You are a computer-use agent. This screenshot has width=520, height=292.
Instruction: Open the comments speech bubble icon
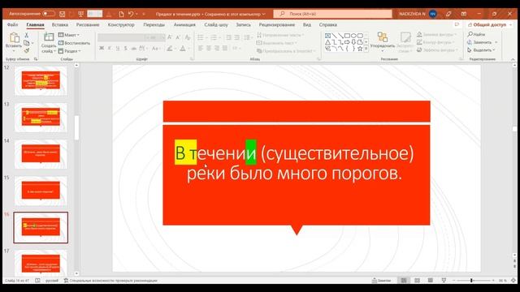coord(457,25)
